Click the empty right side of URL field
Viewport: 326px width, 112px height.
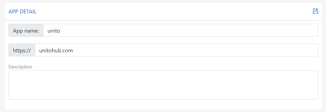[x=274, y=50]
